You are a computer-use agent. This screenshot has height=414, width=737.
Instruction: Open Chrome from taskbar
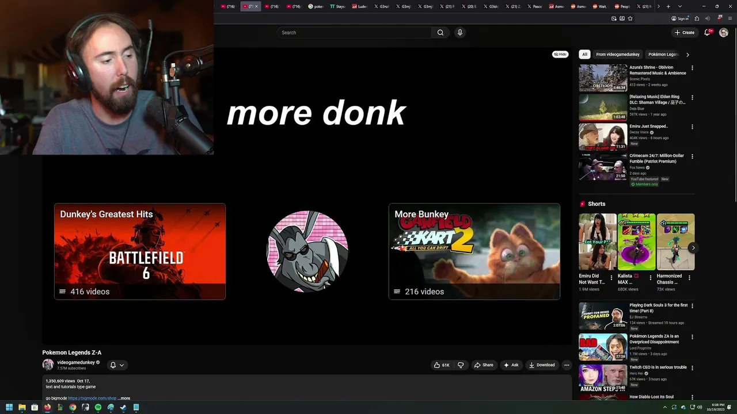[73, 407]
